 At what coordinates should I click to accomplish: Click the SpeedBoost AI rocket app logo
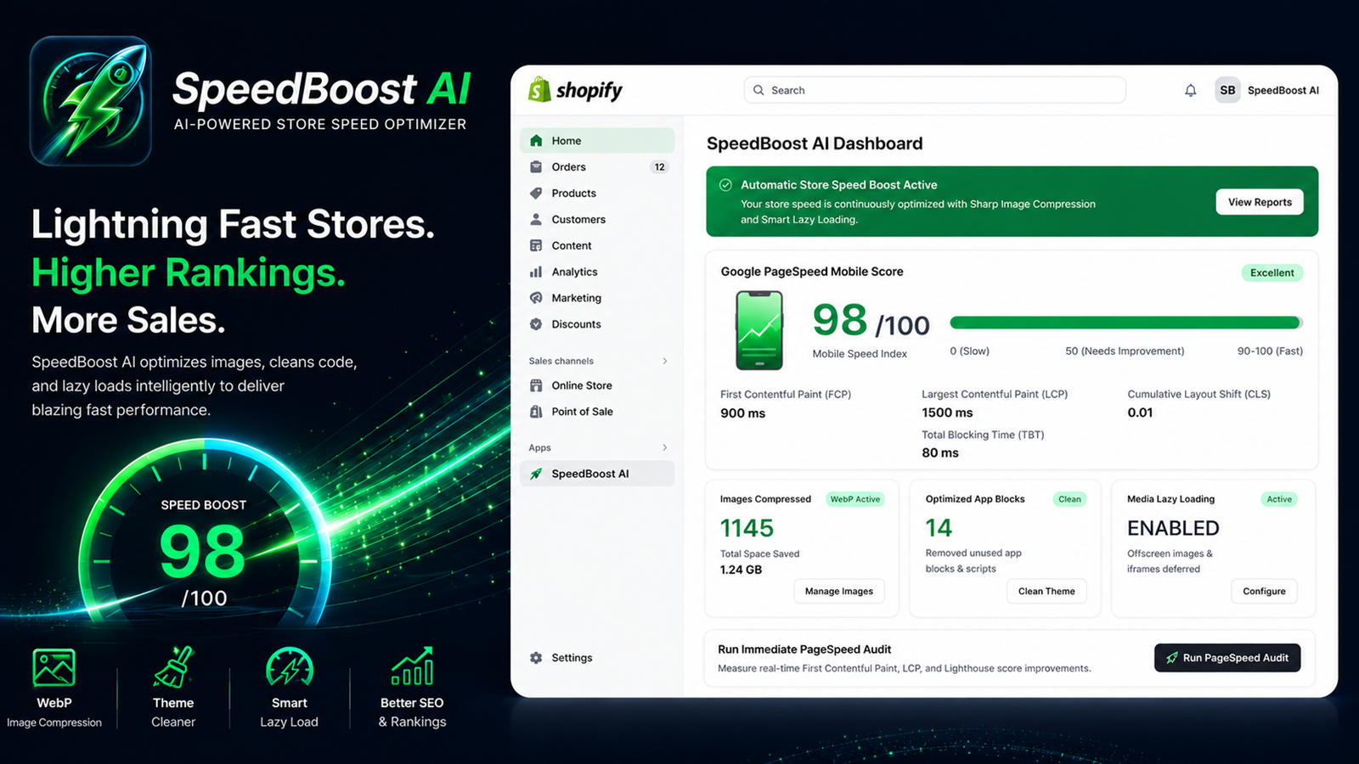tap(91, 101)
